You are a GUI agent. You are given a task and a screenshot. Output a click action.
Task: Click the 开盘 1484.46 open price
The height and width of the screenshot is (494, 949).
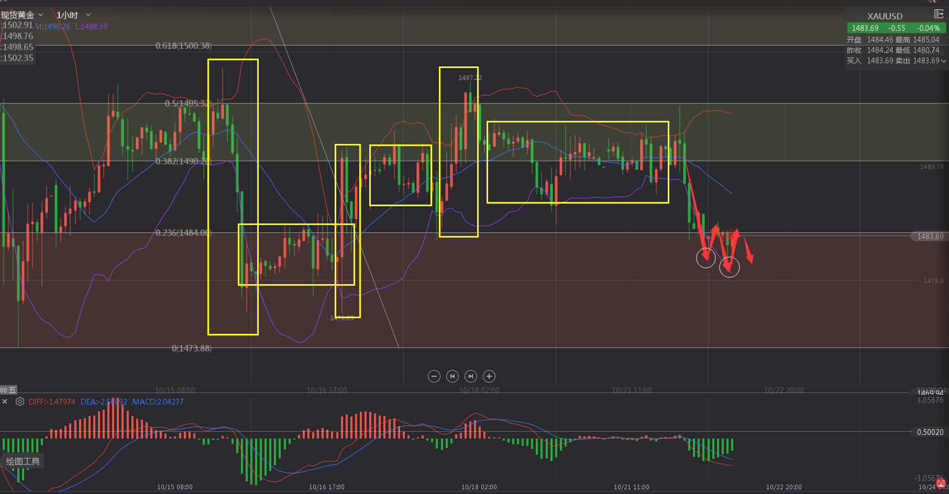point(870,40)
